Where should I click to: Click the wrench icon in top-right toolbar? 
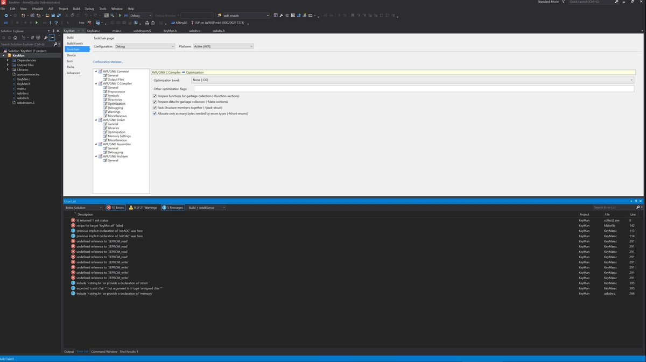point(281,15)
